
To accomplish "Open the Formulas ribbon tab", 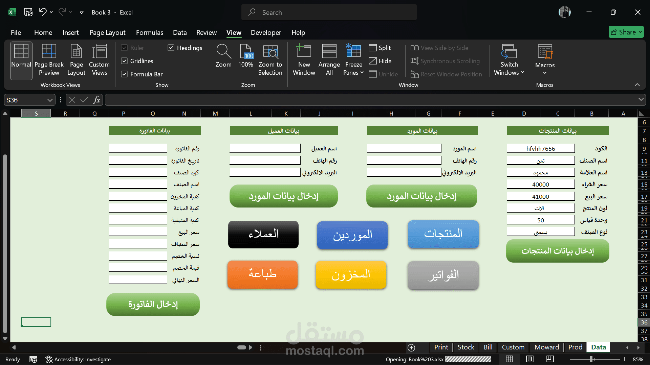I will [150, 32].
